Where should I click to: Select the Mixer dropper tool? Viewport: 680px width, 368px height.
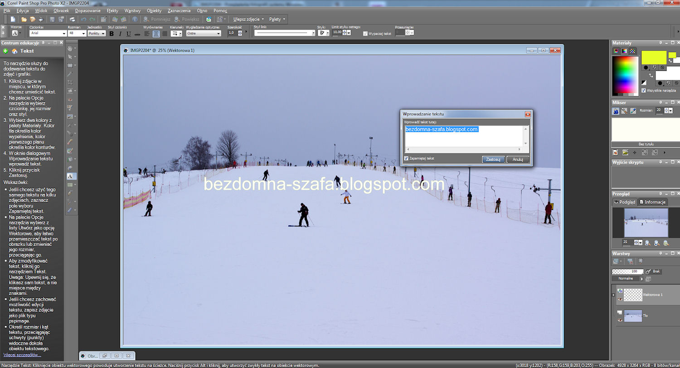pos(632,111)
